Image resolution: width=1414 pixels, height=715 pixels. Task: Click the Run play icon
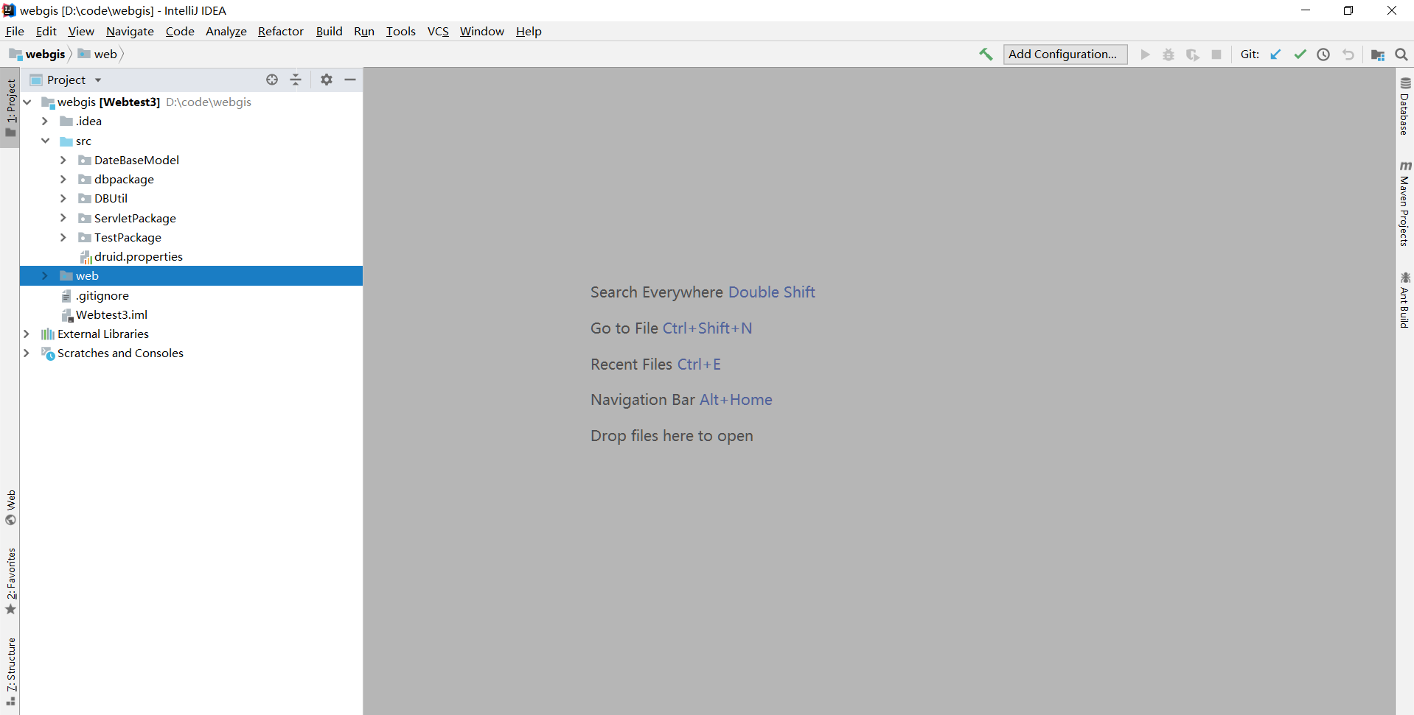pos(1145,54)
